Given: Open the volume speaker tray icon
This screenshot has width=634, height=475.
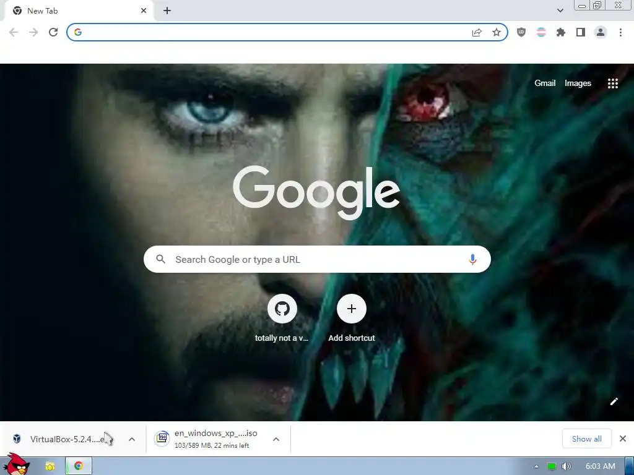Looking at the screenshot, I should (x=567, y=466).
